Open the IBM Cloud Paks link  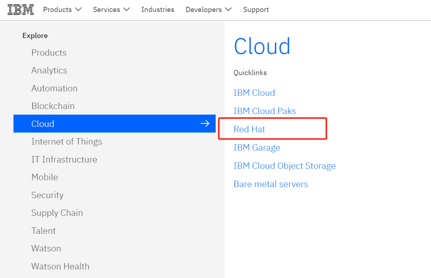pyautogui.click(x=265, y=111)
